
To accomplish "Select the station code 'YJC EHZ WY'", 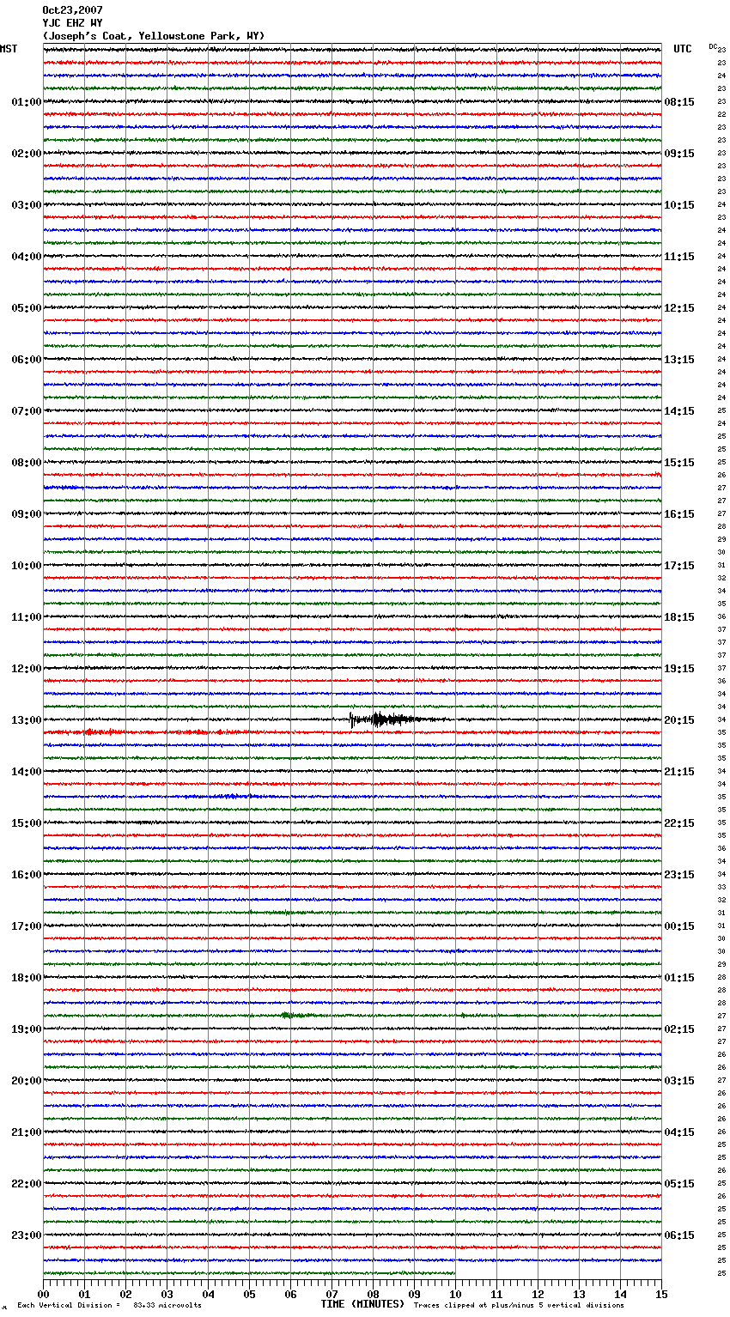I will pyautogui.click(x=72, y=23).
